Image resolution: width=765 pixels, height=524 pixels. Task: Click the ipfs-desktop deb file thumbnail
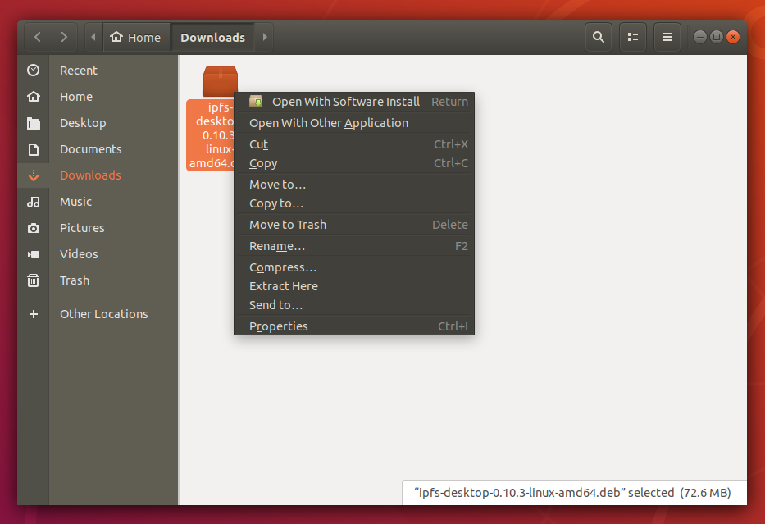(219, 80)
